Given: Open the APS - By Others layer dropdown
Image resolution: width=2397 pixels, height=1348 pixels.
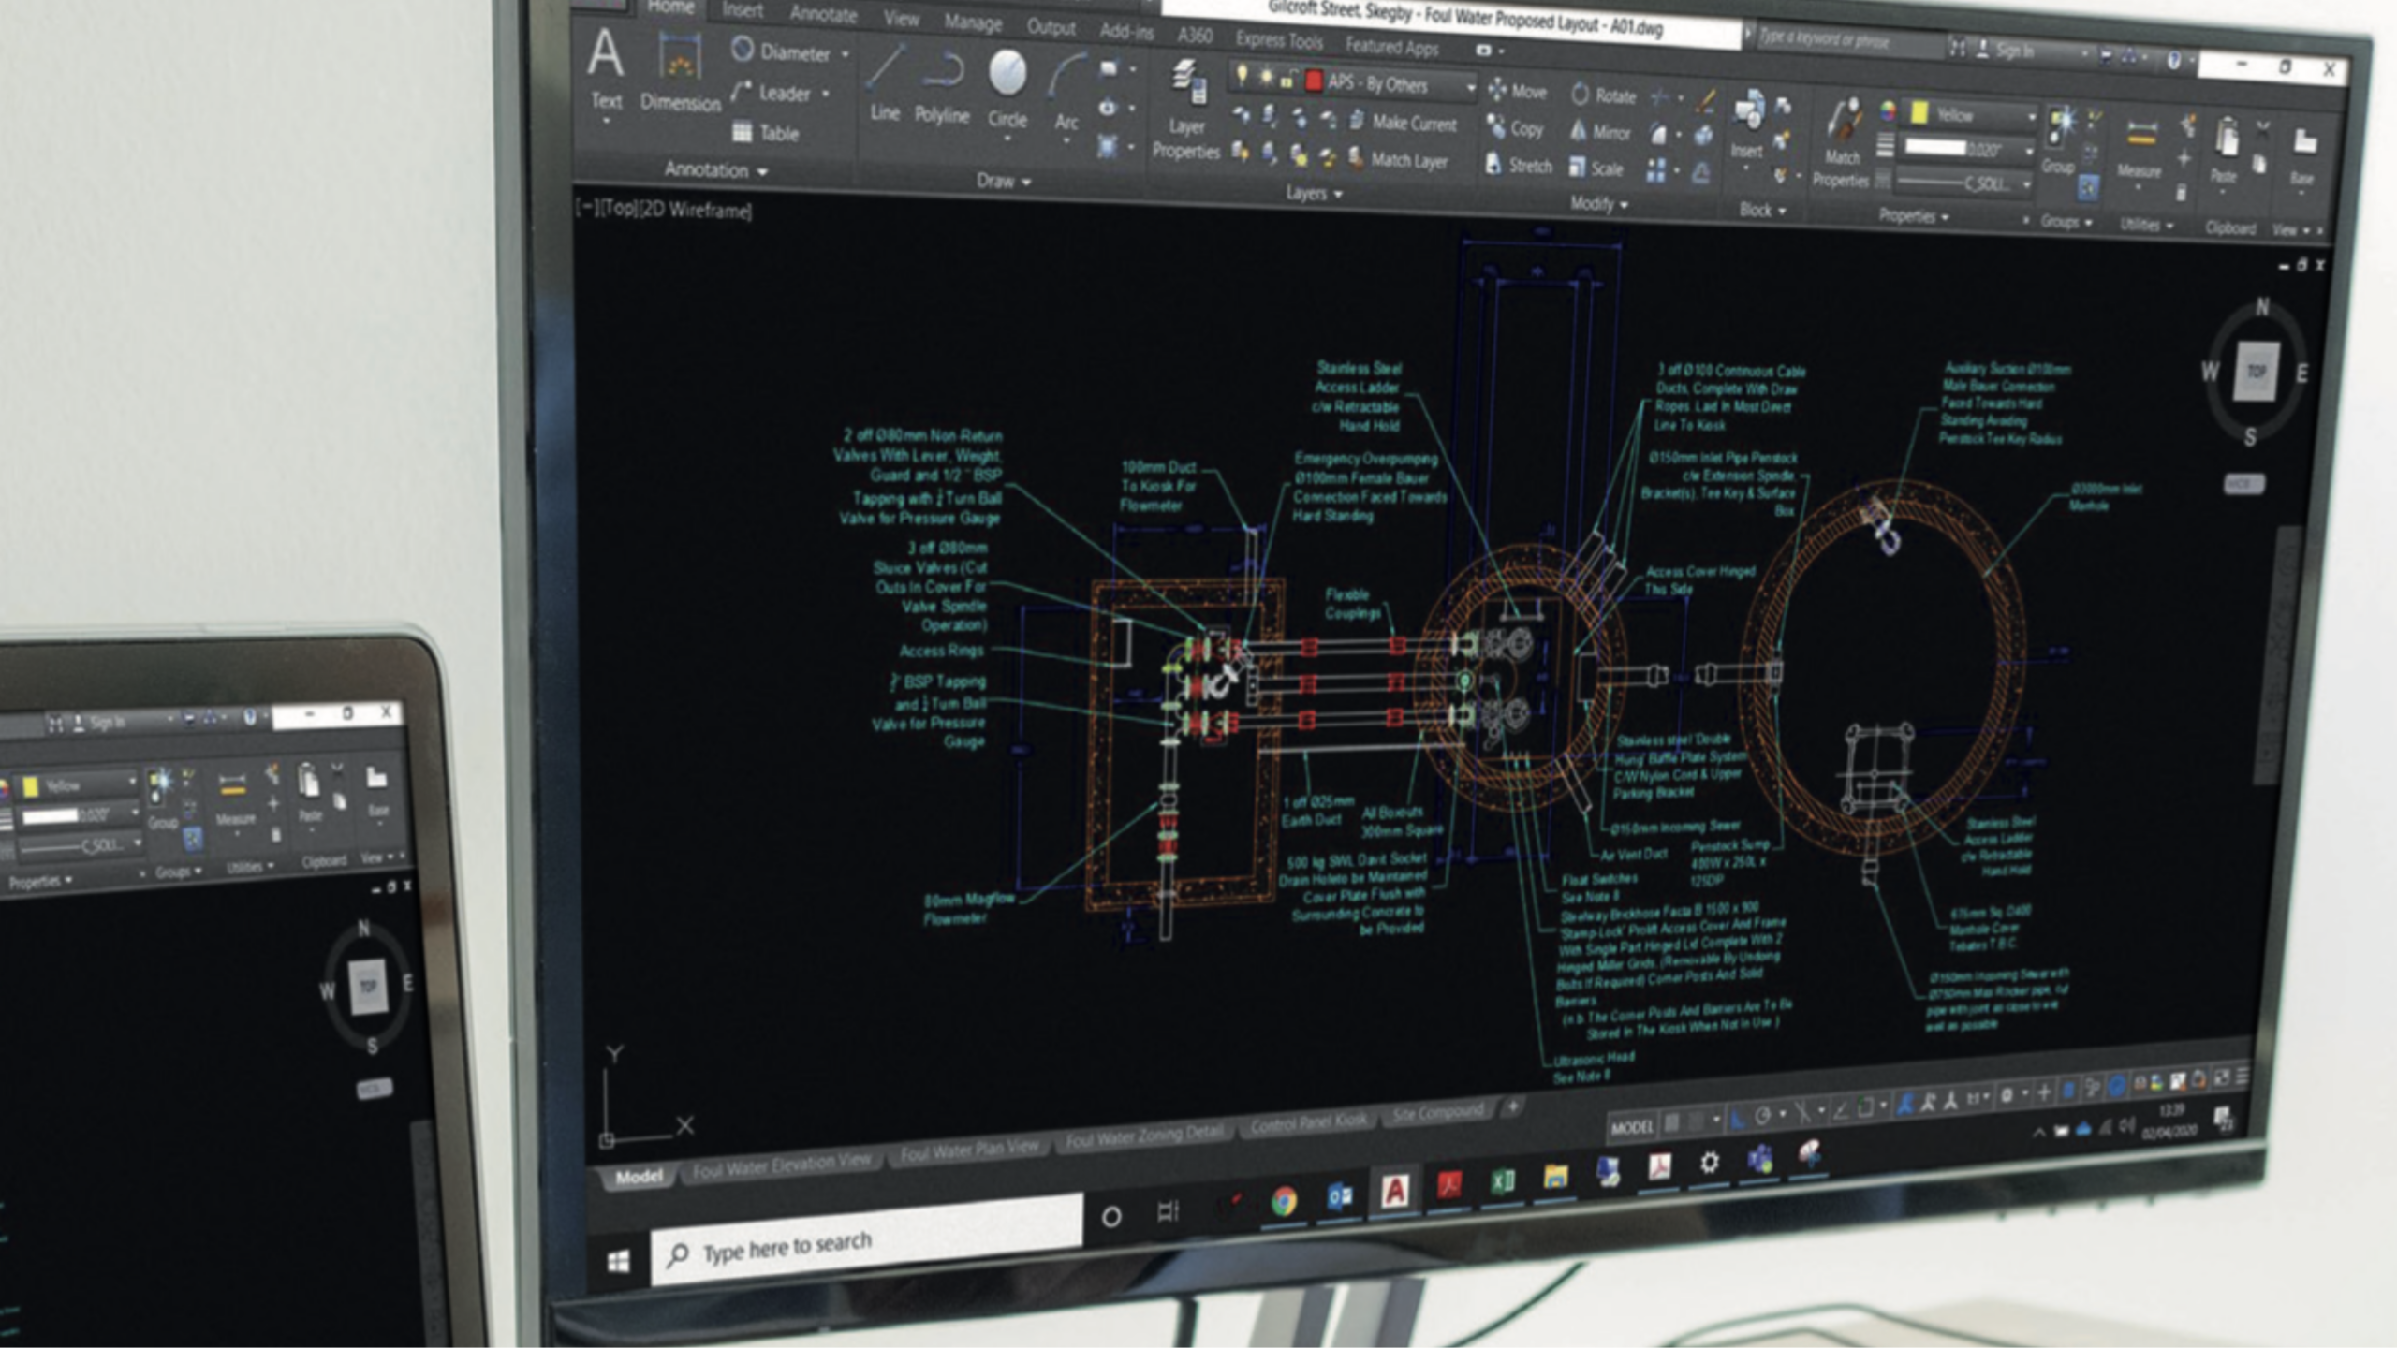Looking at the screenshot, I should pyautogui.click(x=1470, y=87).
